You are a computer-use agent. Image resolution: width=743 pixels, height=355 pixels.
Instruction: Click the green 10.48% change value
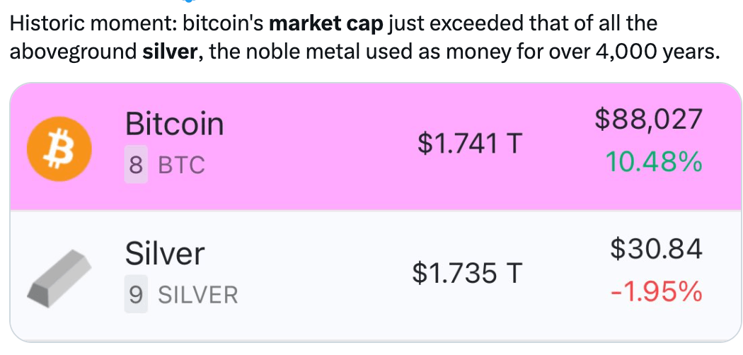(x=653, y=163)
